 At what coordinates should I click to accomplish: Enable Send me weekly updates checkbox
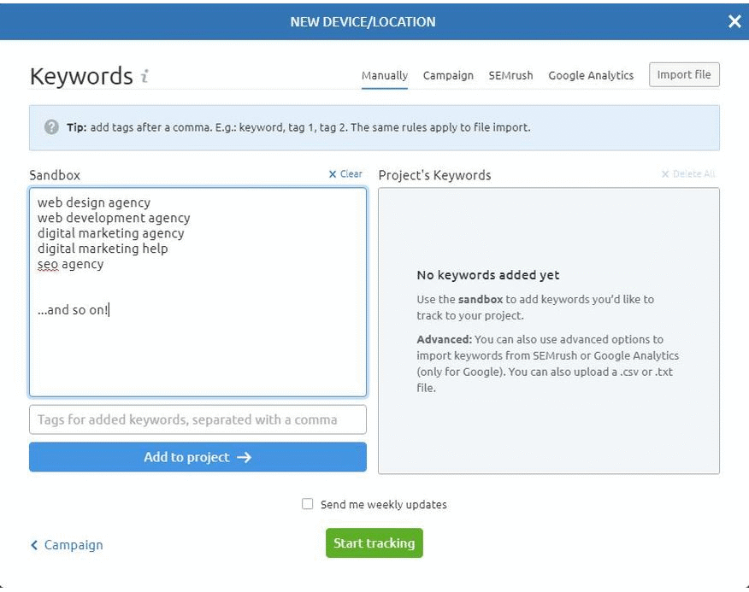308,504
